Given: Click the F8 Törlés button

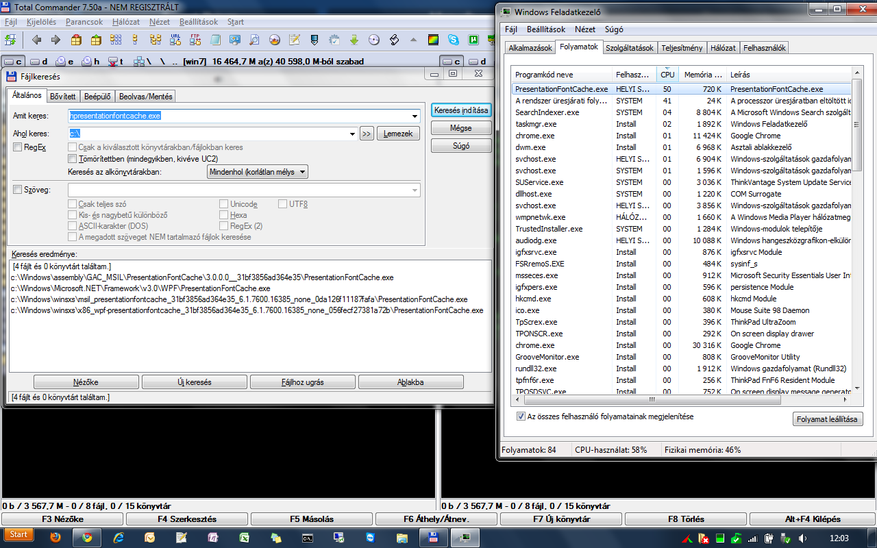Looking at the screenshot, I should (x=686, y=519).
